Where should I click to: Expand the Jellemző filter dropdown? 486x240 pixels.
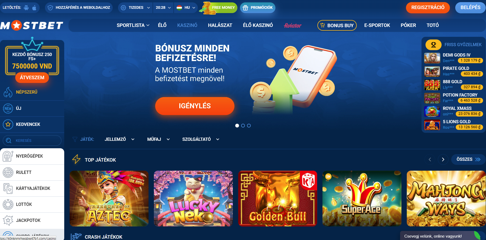click(x=120, y=139)
